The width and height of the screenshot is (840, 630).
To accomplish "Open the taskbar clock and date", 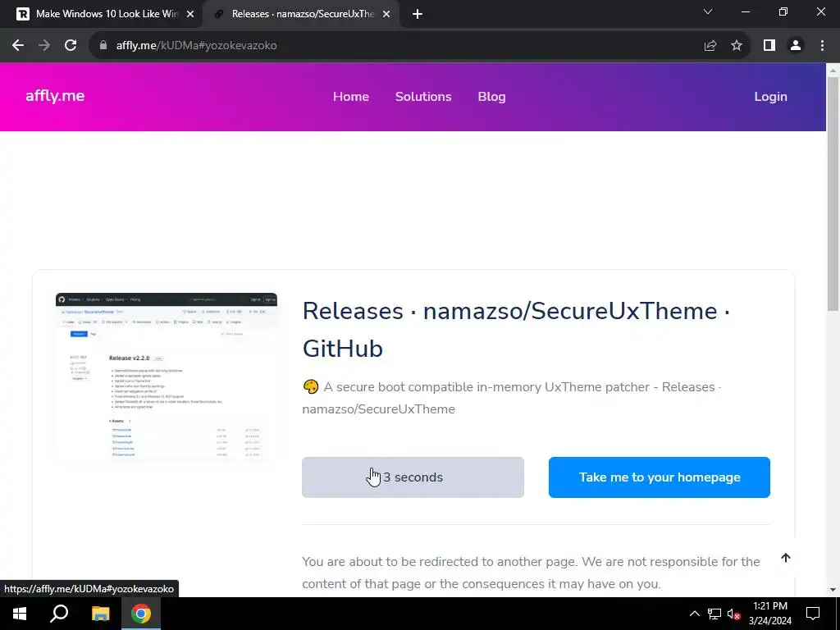I will (x=769, y=614).
